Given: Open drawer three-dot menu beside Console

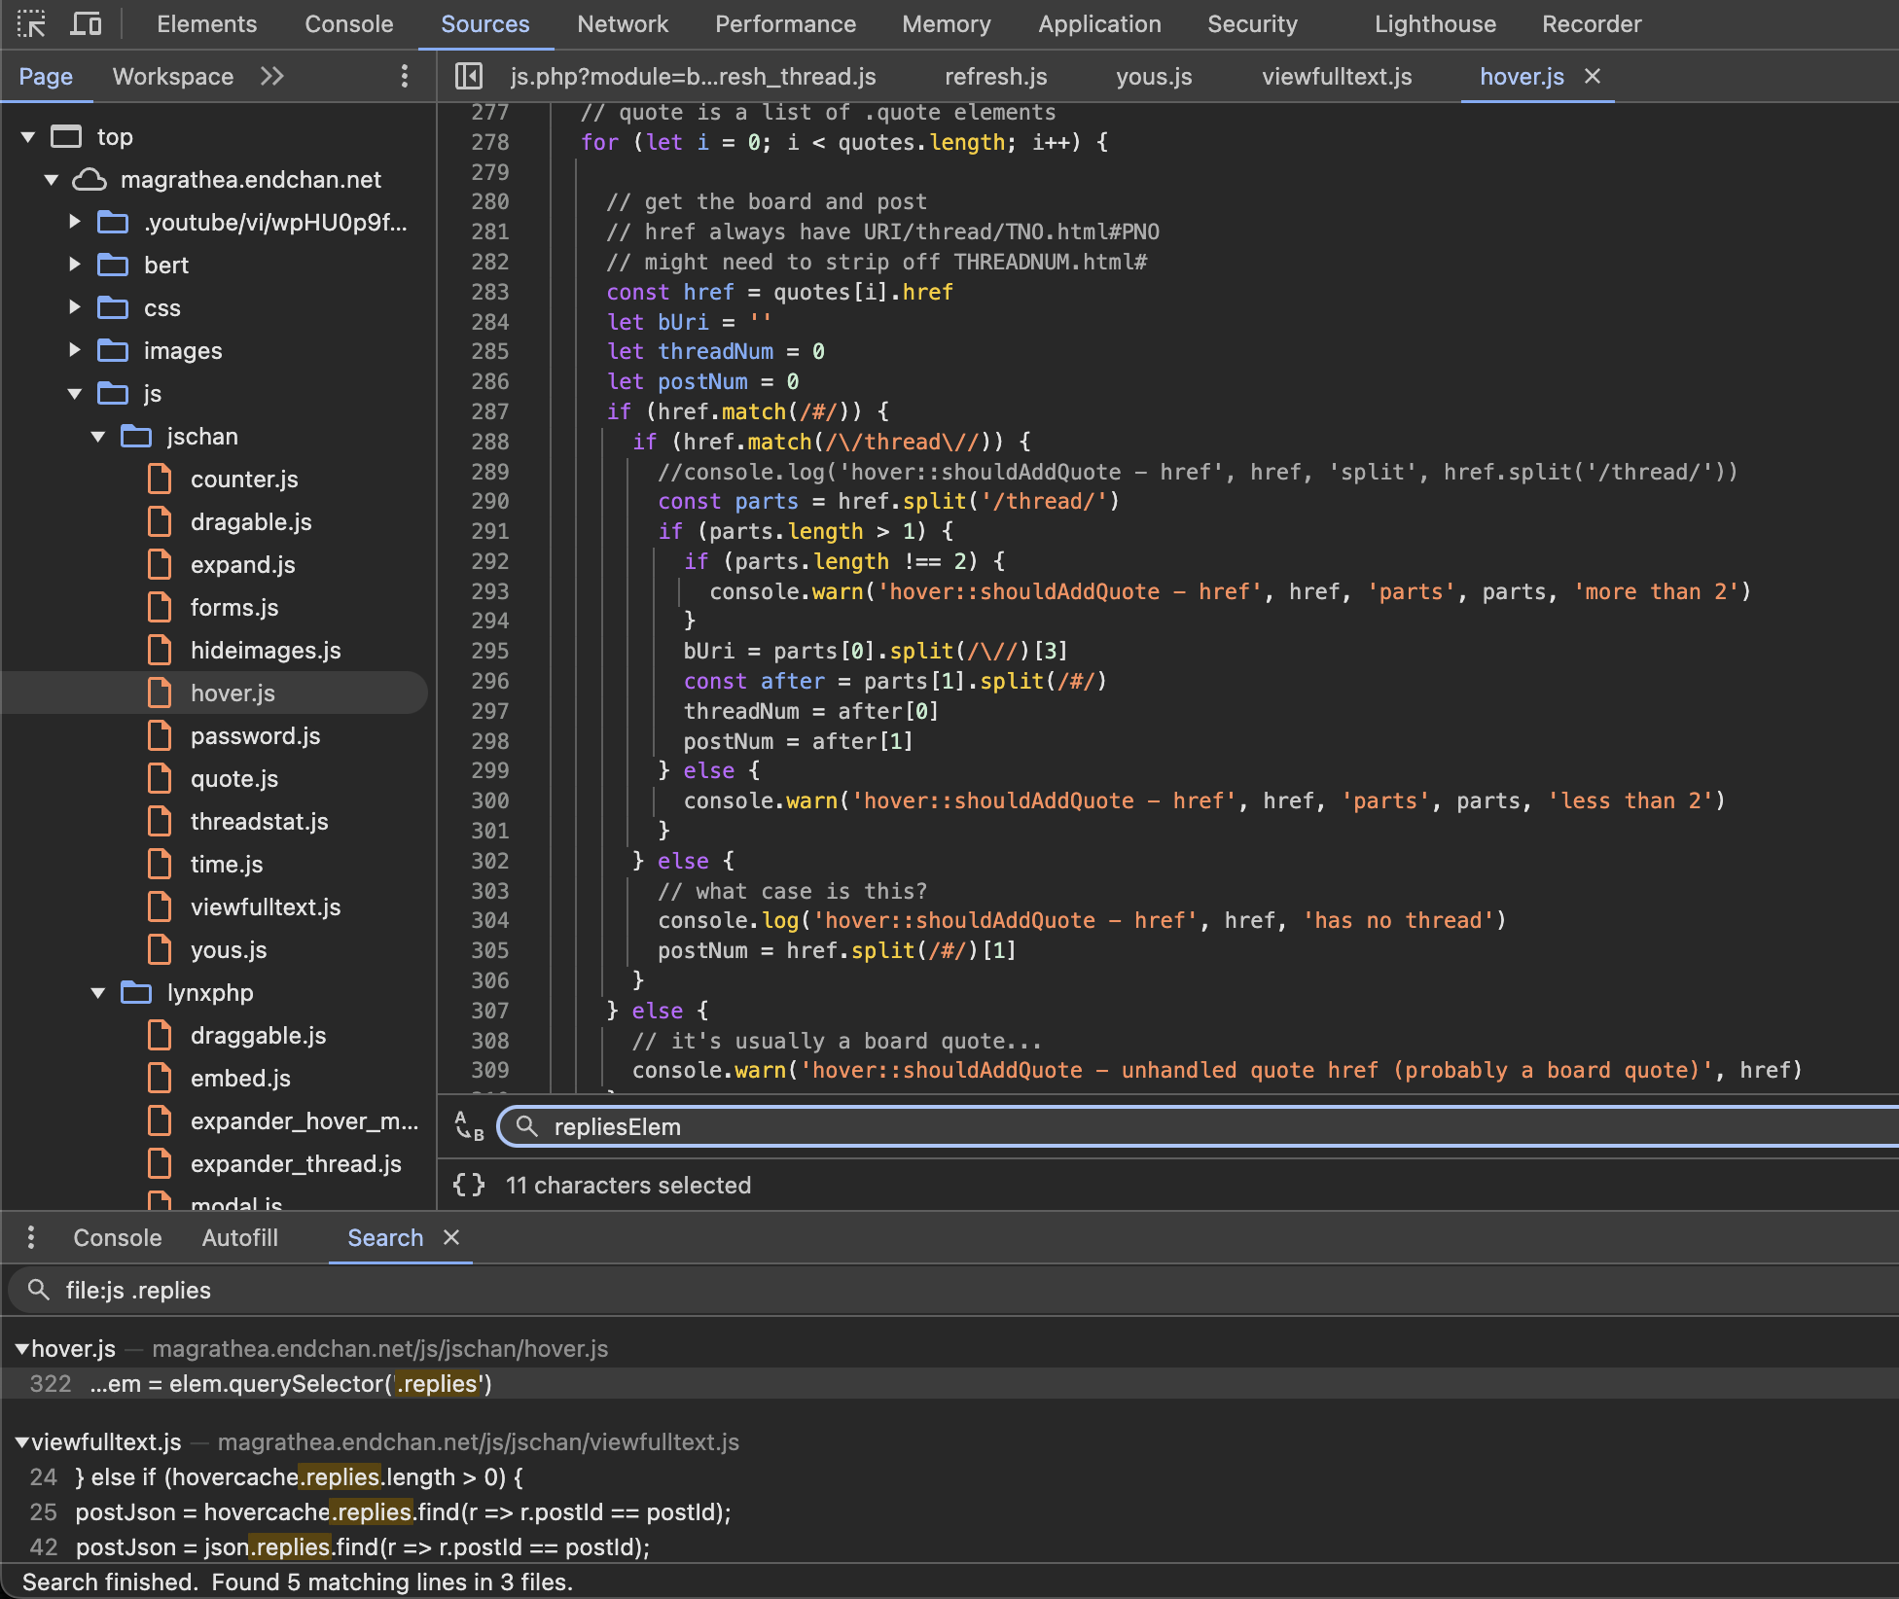Looking at the screenshot, I should [x=31, y=1237].
